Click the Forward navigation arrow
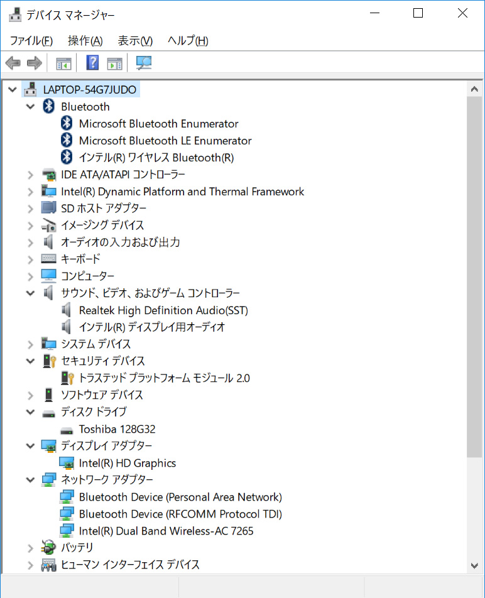 [34, 62]
